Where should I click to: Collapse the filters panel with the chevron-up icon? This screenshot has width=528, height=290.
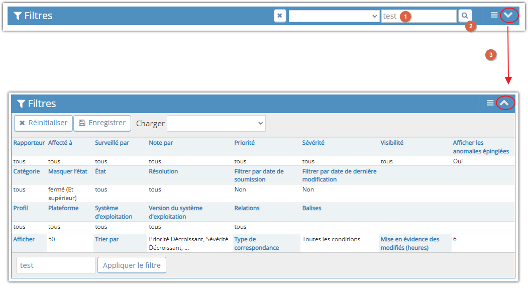click(505, 103)
